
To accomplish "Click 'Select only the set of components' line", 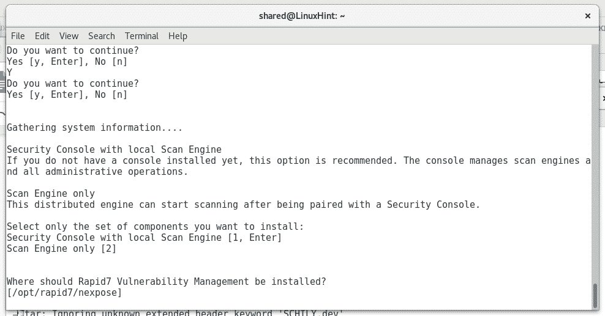I will pos(155,226).
